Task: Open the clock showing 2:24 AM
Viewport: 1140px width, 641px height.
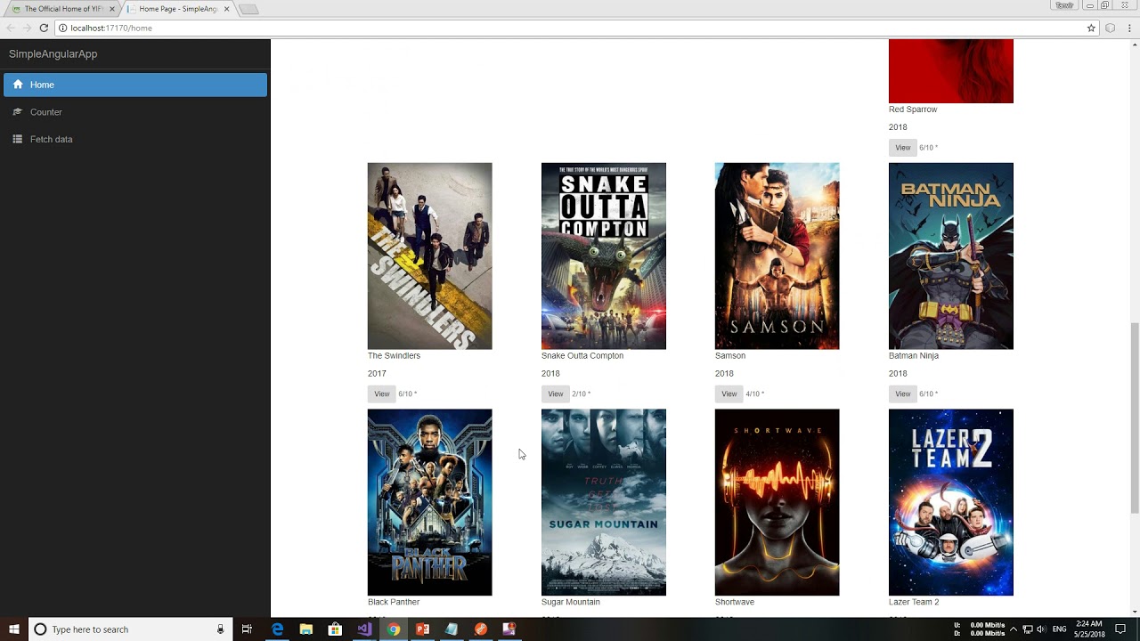Action: 1089,629
